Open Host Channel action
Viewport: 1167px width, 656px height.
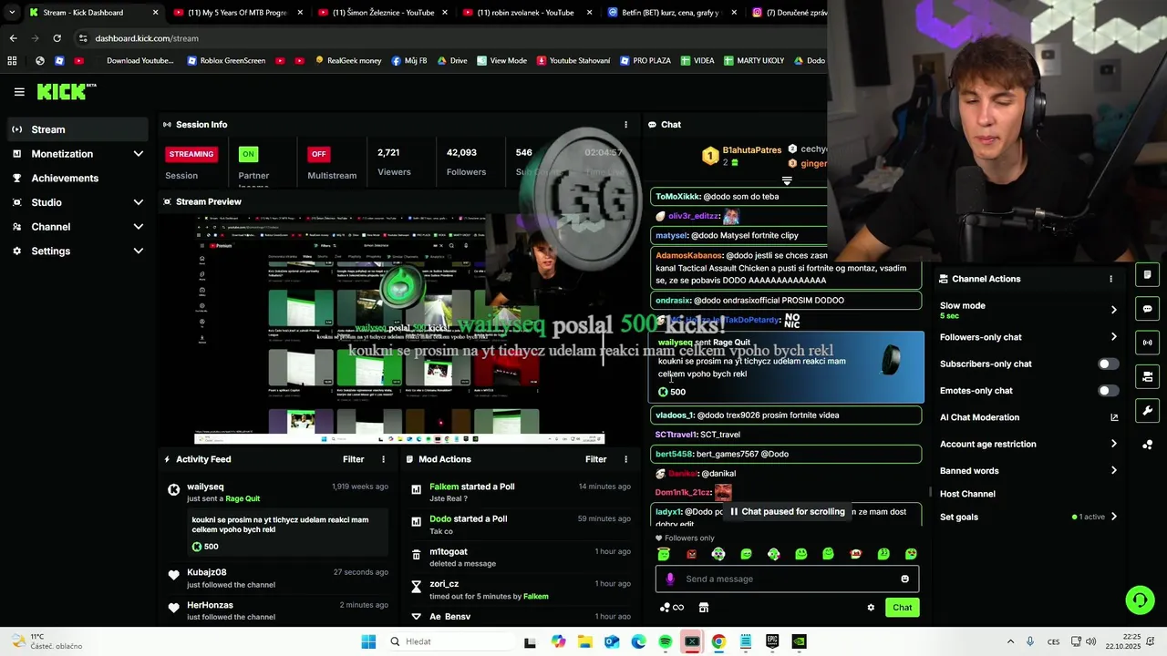coord(967,494)
